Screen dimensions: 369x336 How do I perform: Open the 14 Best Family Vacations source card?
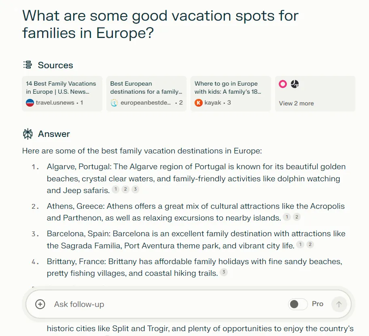tap(62, 94)
